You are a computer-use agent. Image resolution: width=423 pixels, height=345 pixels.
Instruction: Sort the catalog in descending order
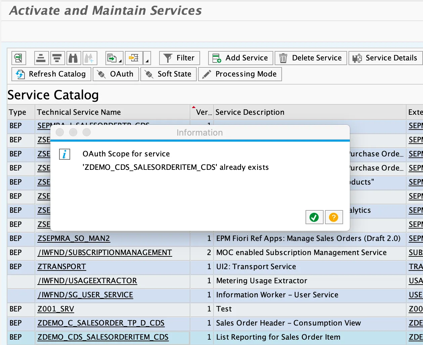click(57, 58)
